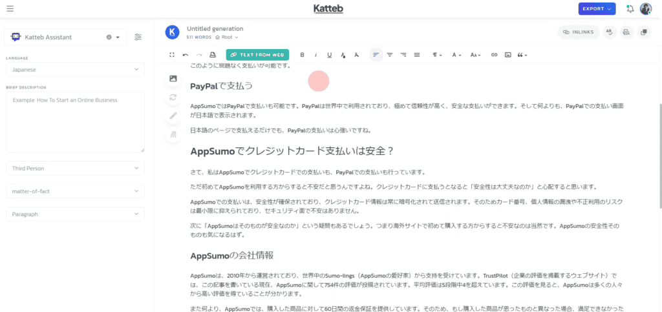Viewport: 662px width, 312px height.
Task: Open the Export dropdown
Action: pyautogui.click(x=597, y=9)
